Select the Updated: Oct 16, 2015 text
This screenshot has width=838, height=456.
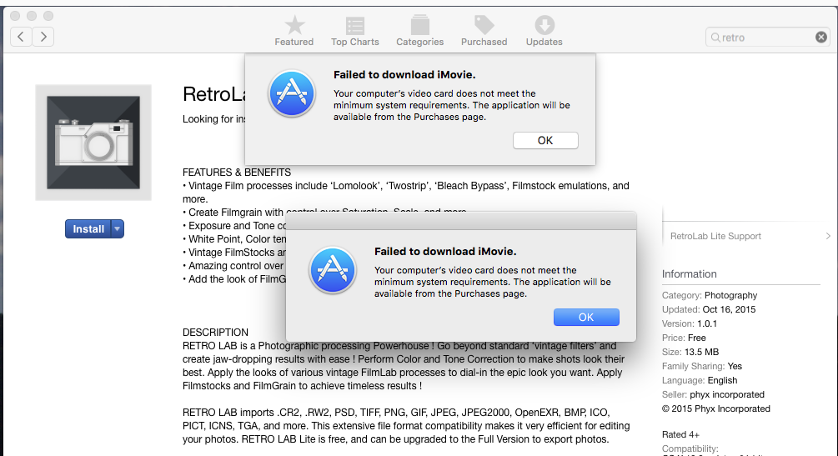click(709, 309)
